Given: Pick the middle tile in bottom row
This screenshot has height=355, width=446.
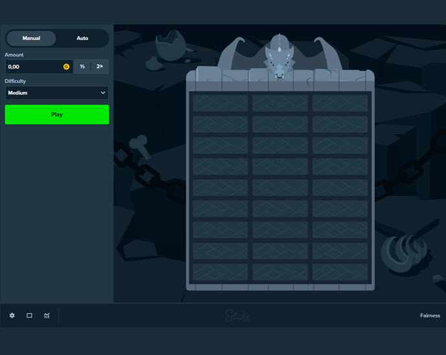Looking at the screenshot, I should 280,271.
